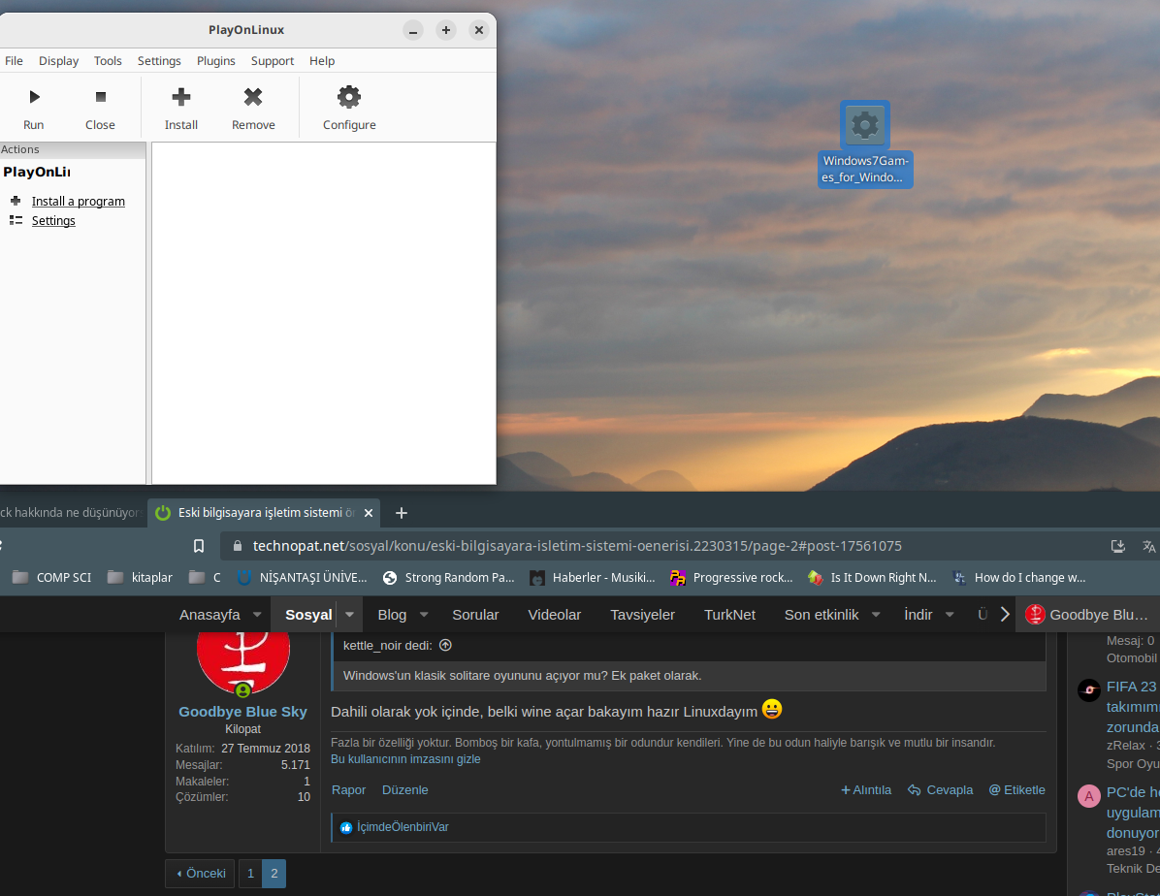
Task: Click the Önceki pagination button
Action: 199,873
